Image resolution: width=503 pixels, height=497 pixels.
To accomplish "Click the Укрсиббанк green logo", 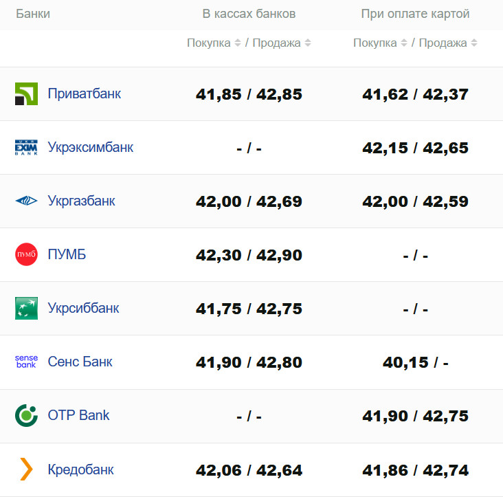I will [26, 309].
